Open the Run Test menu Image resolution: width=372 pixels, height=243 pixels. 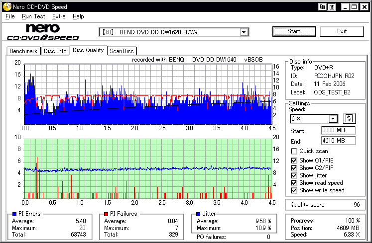pyautogui.click(x=33, y=16)
